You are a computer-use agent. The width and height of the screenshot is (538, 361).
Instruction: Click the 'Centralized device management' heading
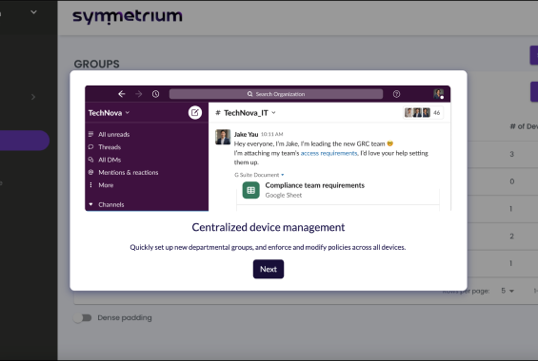pyautogui.click(x=269, y=227)
